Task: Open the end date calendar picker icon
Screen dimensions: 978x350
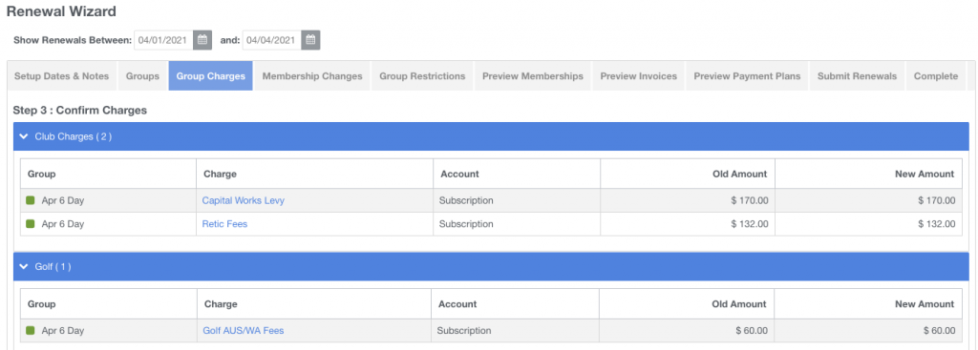Action: (310, 40)
